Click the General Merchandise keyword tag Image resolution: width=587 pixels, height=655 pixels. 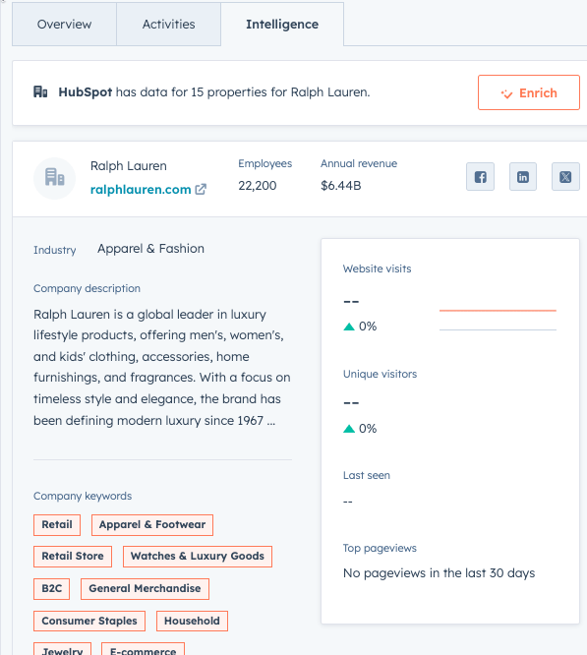coord(145,589)
